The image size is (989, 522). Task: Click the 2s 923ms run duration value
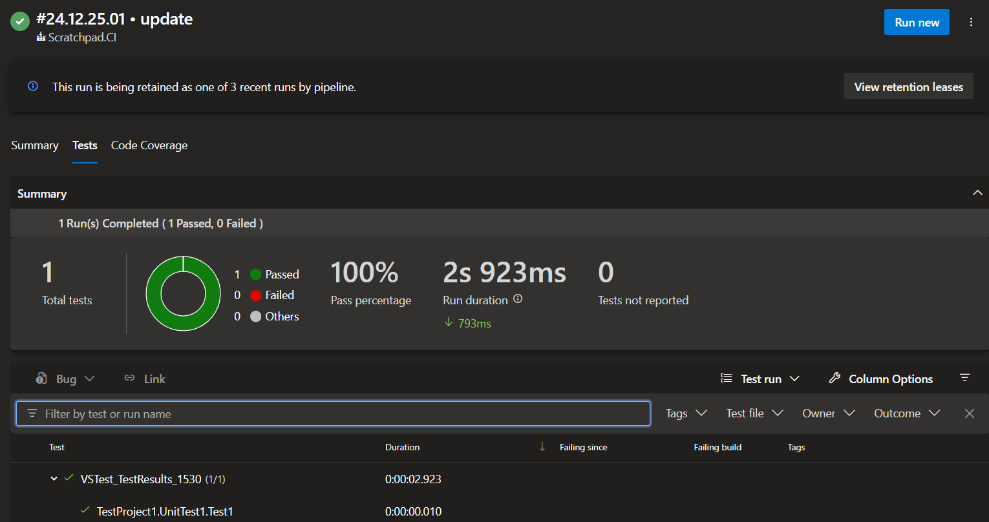(x=504, y=273)
